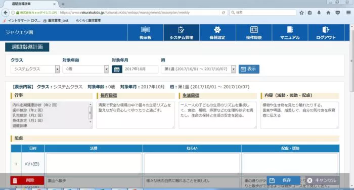Screen dimensions: 354x190
Task: Click the ジャクエツ園 site title
Action: point(19,32)
